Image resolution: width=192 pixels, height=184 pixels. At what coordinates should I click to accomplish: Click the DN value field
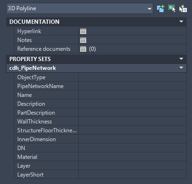[x=132, y=148]
